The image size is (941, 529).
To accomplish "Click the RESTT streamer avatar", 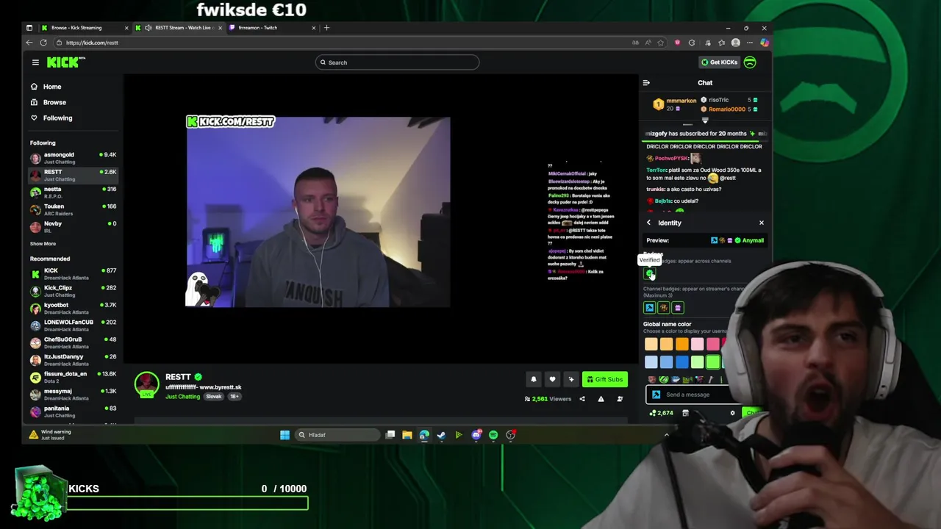I will (146, 384).
